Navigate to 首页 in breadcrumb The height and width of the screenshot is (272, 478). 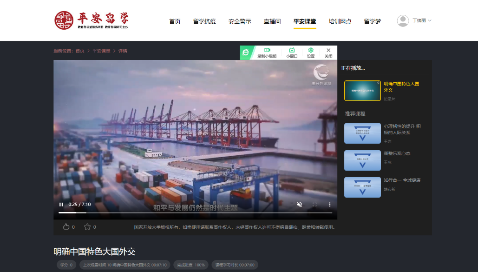80,51
